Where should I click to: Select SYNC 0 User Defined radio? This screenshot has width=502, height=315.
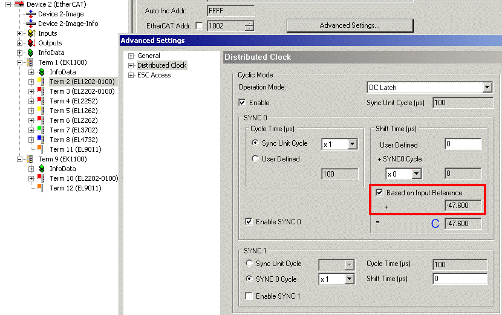255,158
